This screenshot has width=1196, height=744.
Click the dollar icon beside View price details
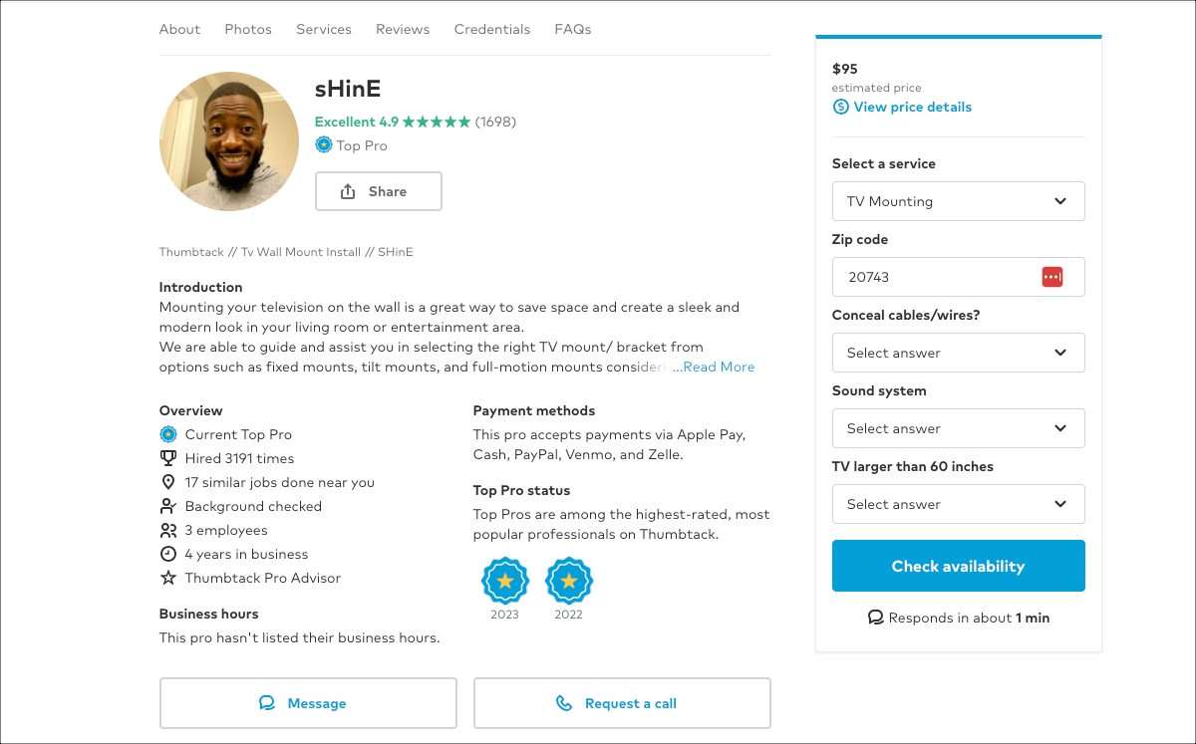[x=841, y=107]
